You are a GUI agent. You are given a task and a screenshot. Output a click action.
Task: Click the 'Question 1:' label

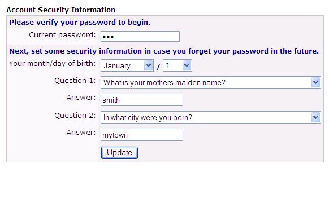coord(75,81)
